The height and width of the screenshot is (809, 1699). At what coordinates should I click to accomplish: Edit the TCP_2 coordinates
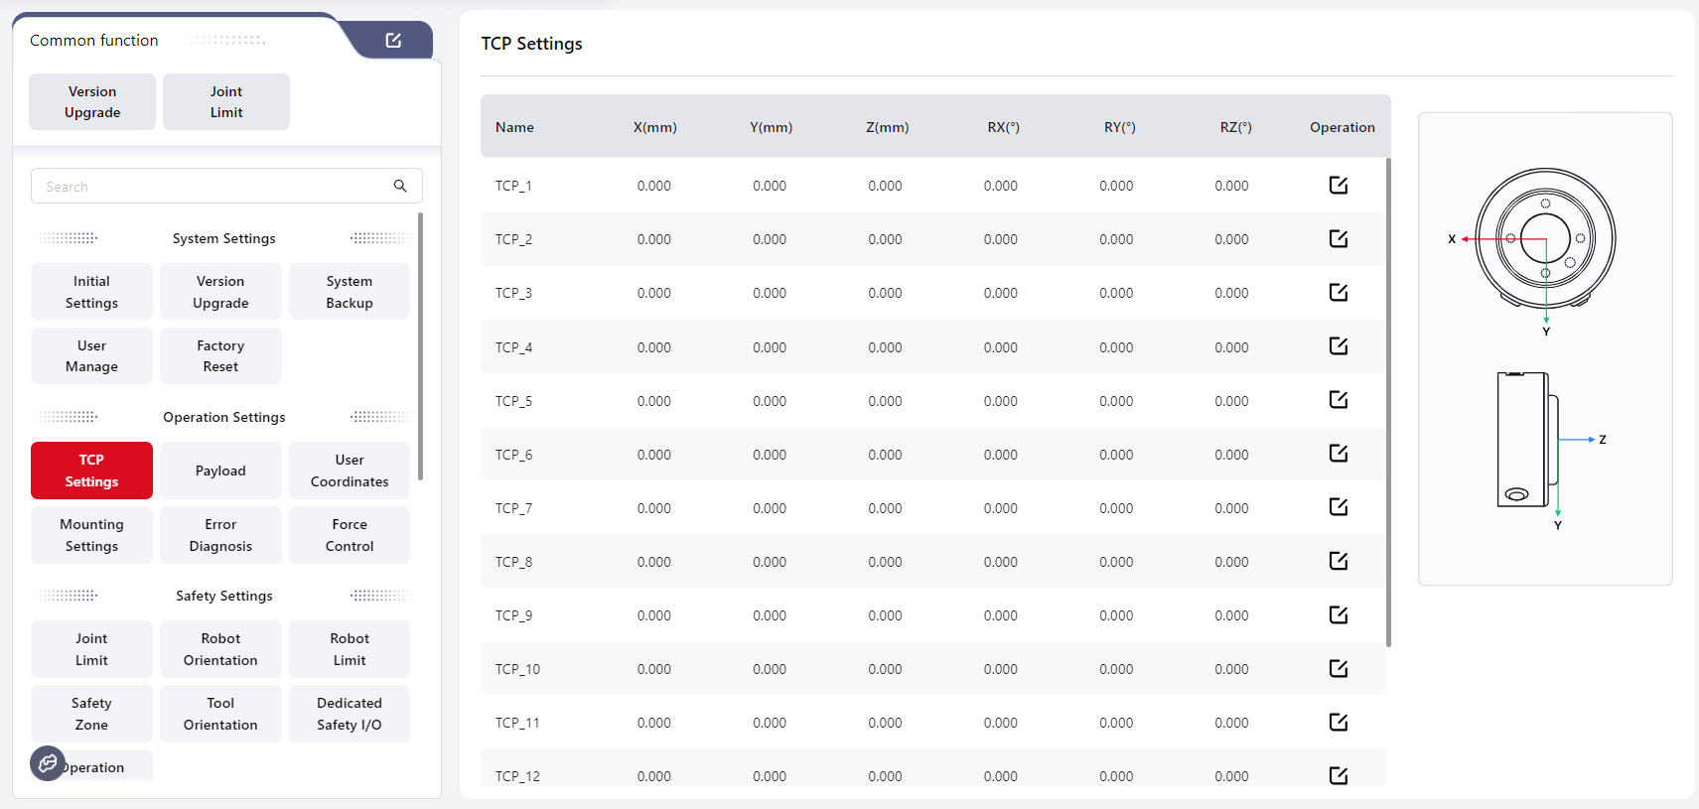coord(1338,239)
